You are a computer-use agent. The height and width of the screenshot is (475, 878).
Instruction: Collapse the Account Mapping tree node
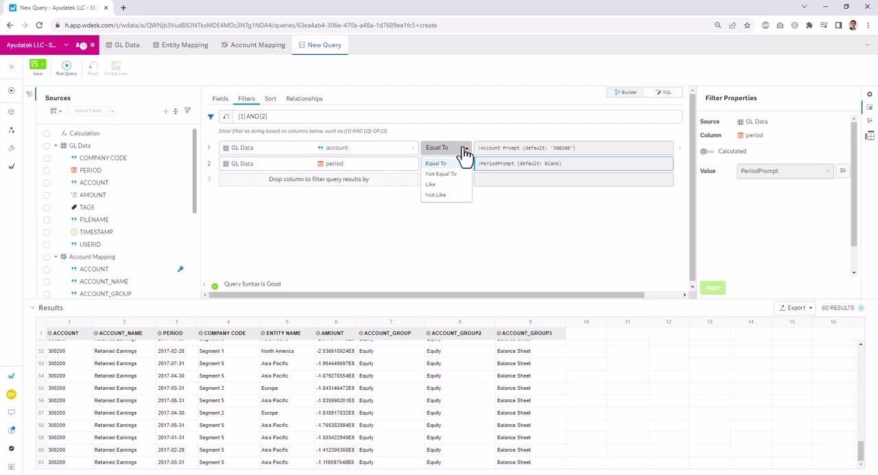point(56,257)
